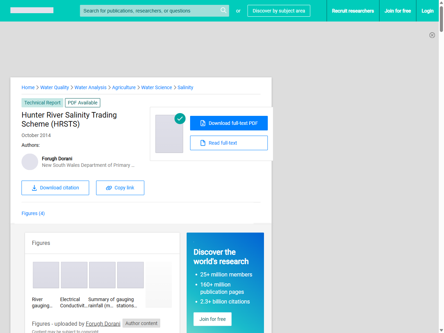Dismiss the advertisement with the circled X icon
444x333 pixels.
432,35
